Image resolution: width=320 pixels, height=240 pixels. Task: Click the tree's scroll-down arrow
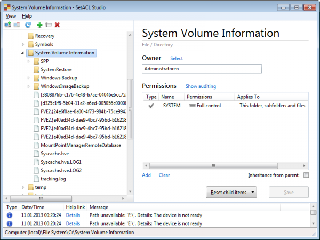pos(130,191)
